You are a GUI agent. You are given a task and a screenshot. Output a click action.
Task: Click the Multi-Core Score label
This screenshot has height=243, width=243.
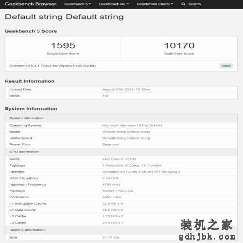click(179, 53)
